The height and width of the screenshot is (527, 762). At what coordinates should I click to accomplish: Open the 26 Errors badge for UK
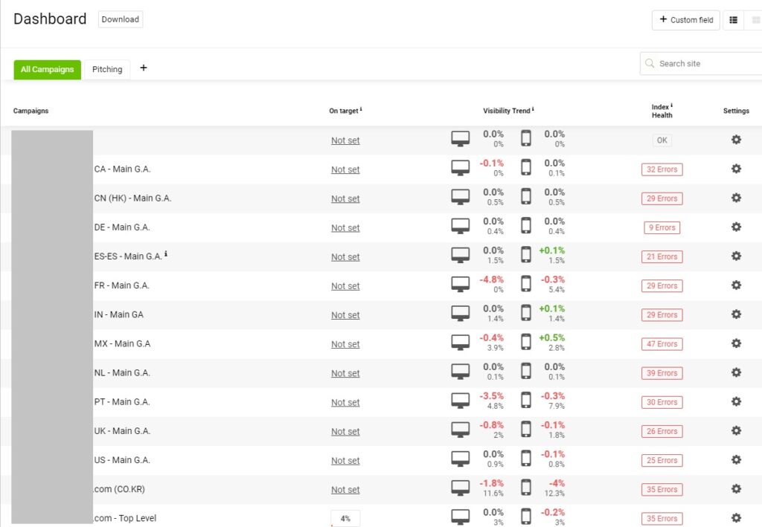coord(662,431)
